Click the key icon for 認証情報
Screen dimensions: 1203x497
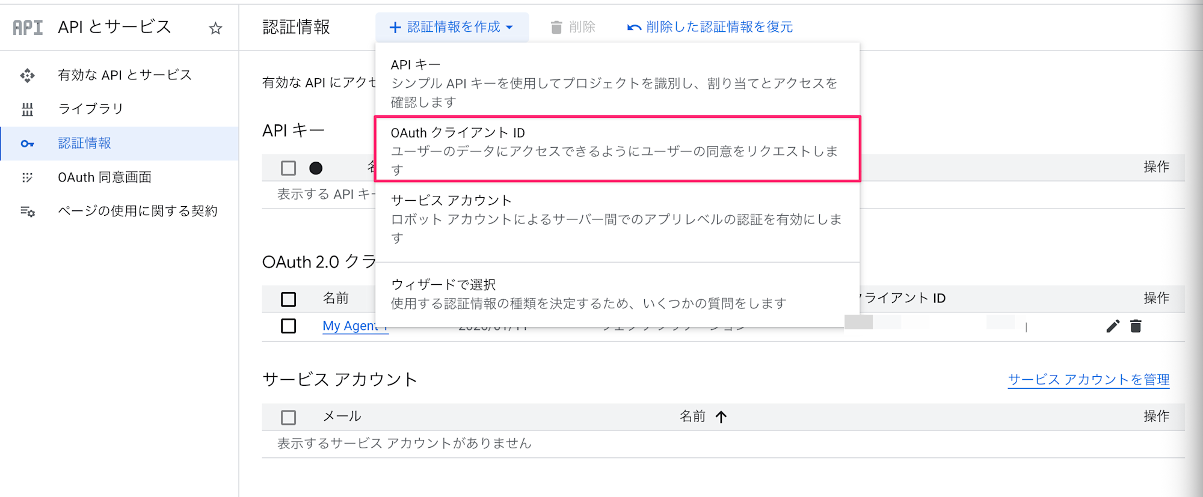click(x=28, y=144)
